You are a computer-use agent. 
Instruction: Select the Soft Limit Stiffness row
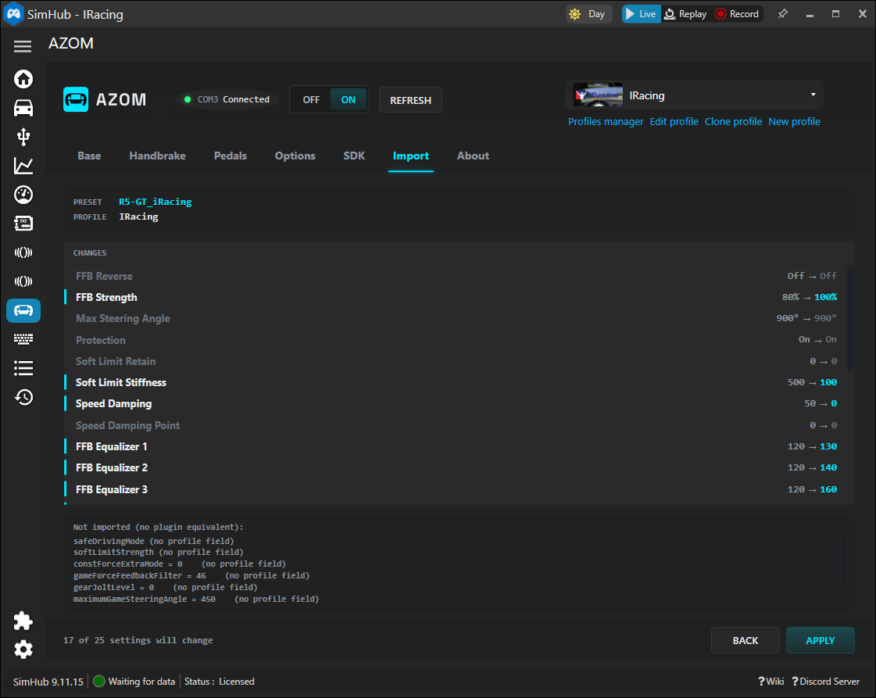tap(456, 383)
